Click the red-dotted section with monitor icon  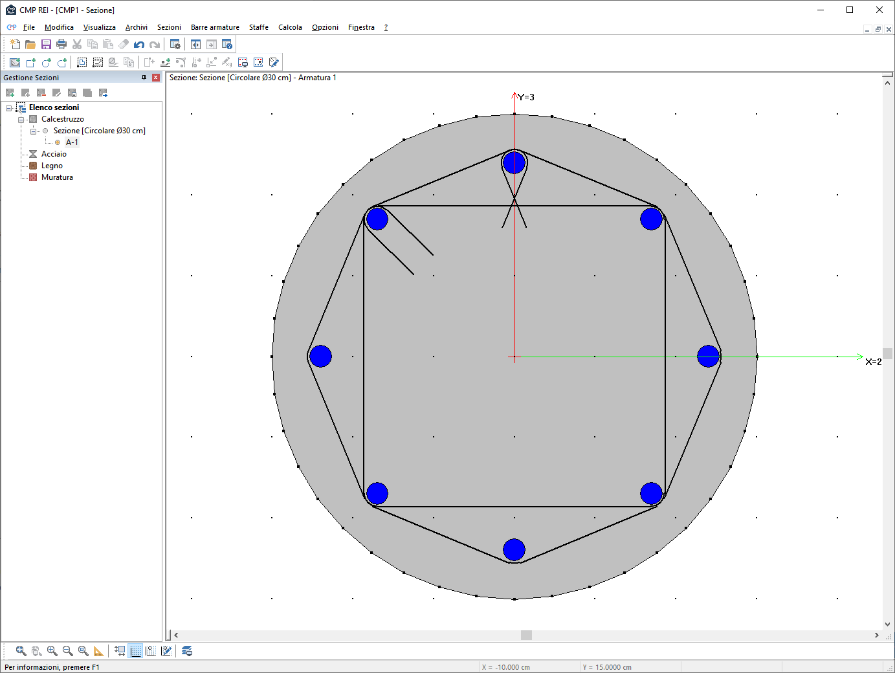243,62
